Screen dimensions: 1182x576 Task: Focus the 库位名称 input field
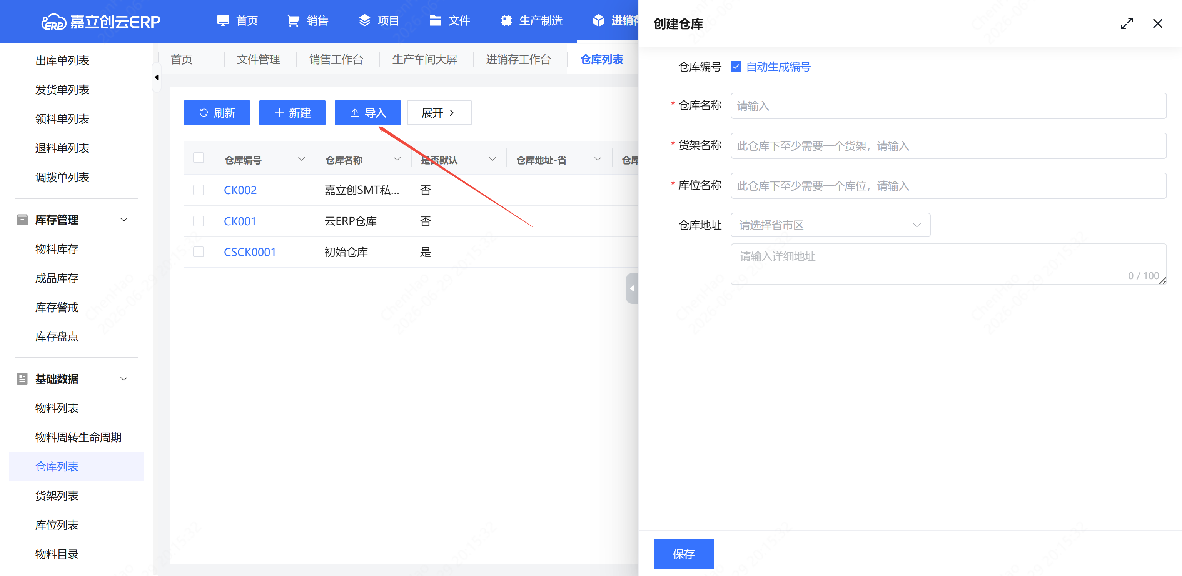coord(948,186)
